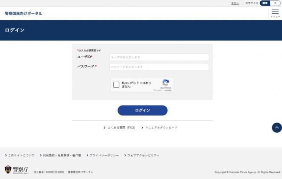Open the プライバシーポリシー footer link
Image resolution: width=282 pixels, height=179 pixels.
104,155
